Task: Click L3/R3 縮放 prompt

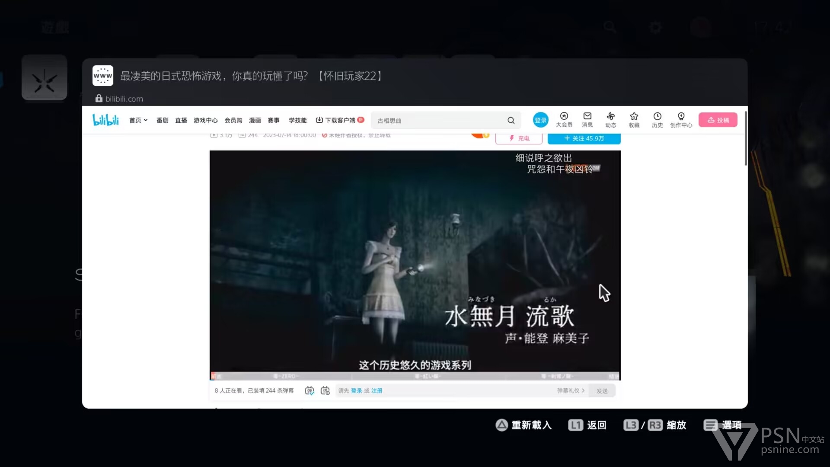Action: 655,425
